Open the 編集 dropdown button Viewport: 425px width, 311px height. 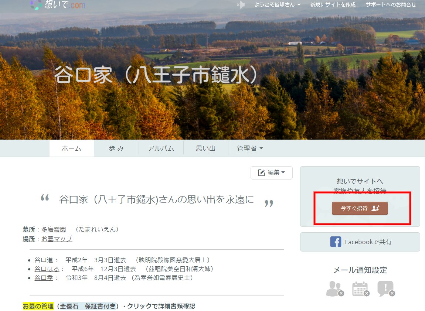pos(272,172)
